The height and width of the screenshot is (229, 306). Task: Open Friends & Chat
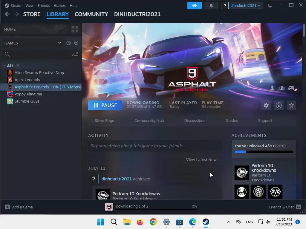point(285,207)
